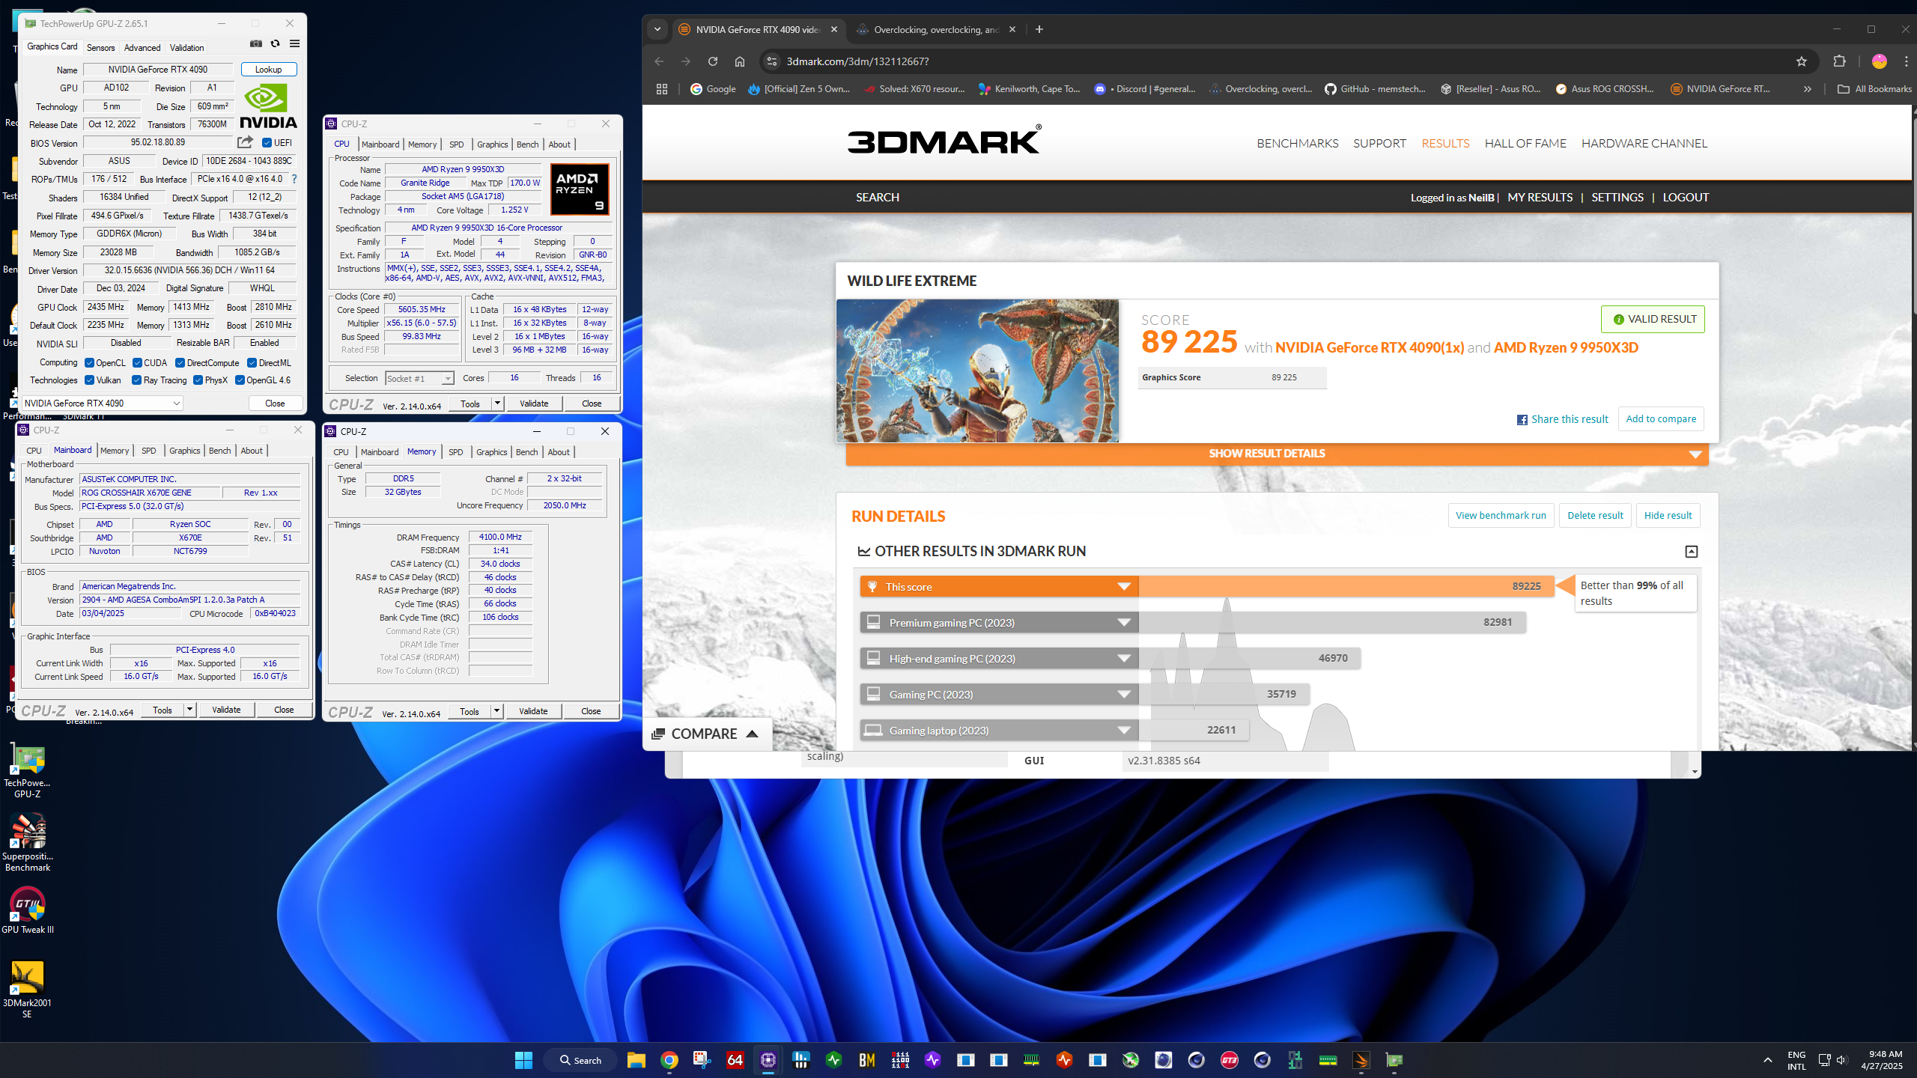Open the Bench tab in CPU-Z CPU window
1917x1078 pixels.
coord(527,144)
